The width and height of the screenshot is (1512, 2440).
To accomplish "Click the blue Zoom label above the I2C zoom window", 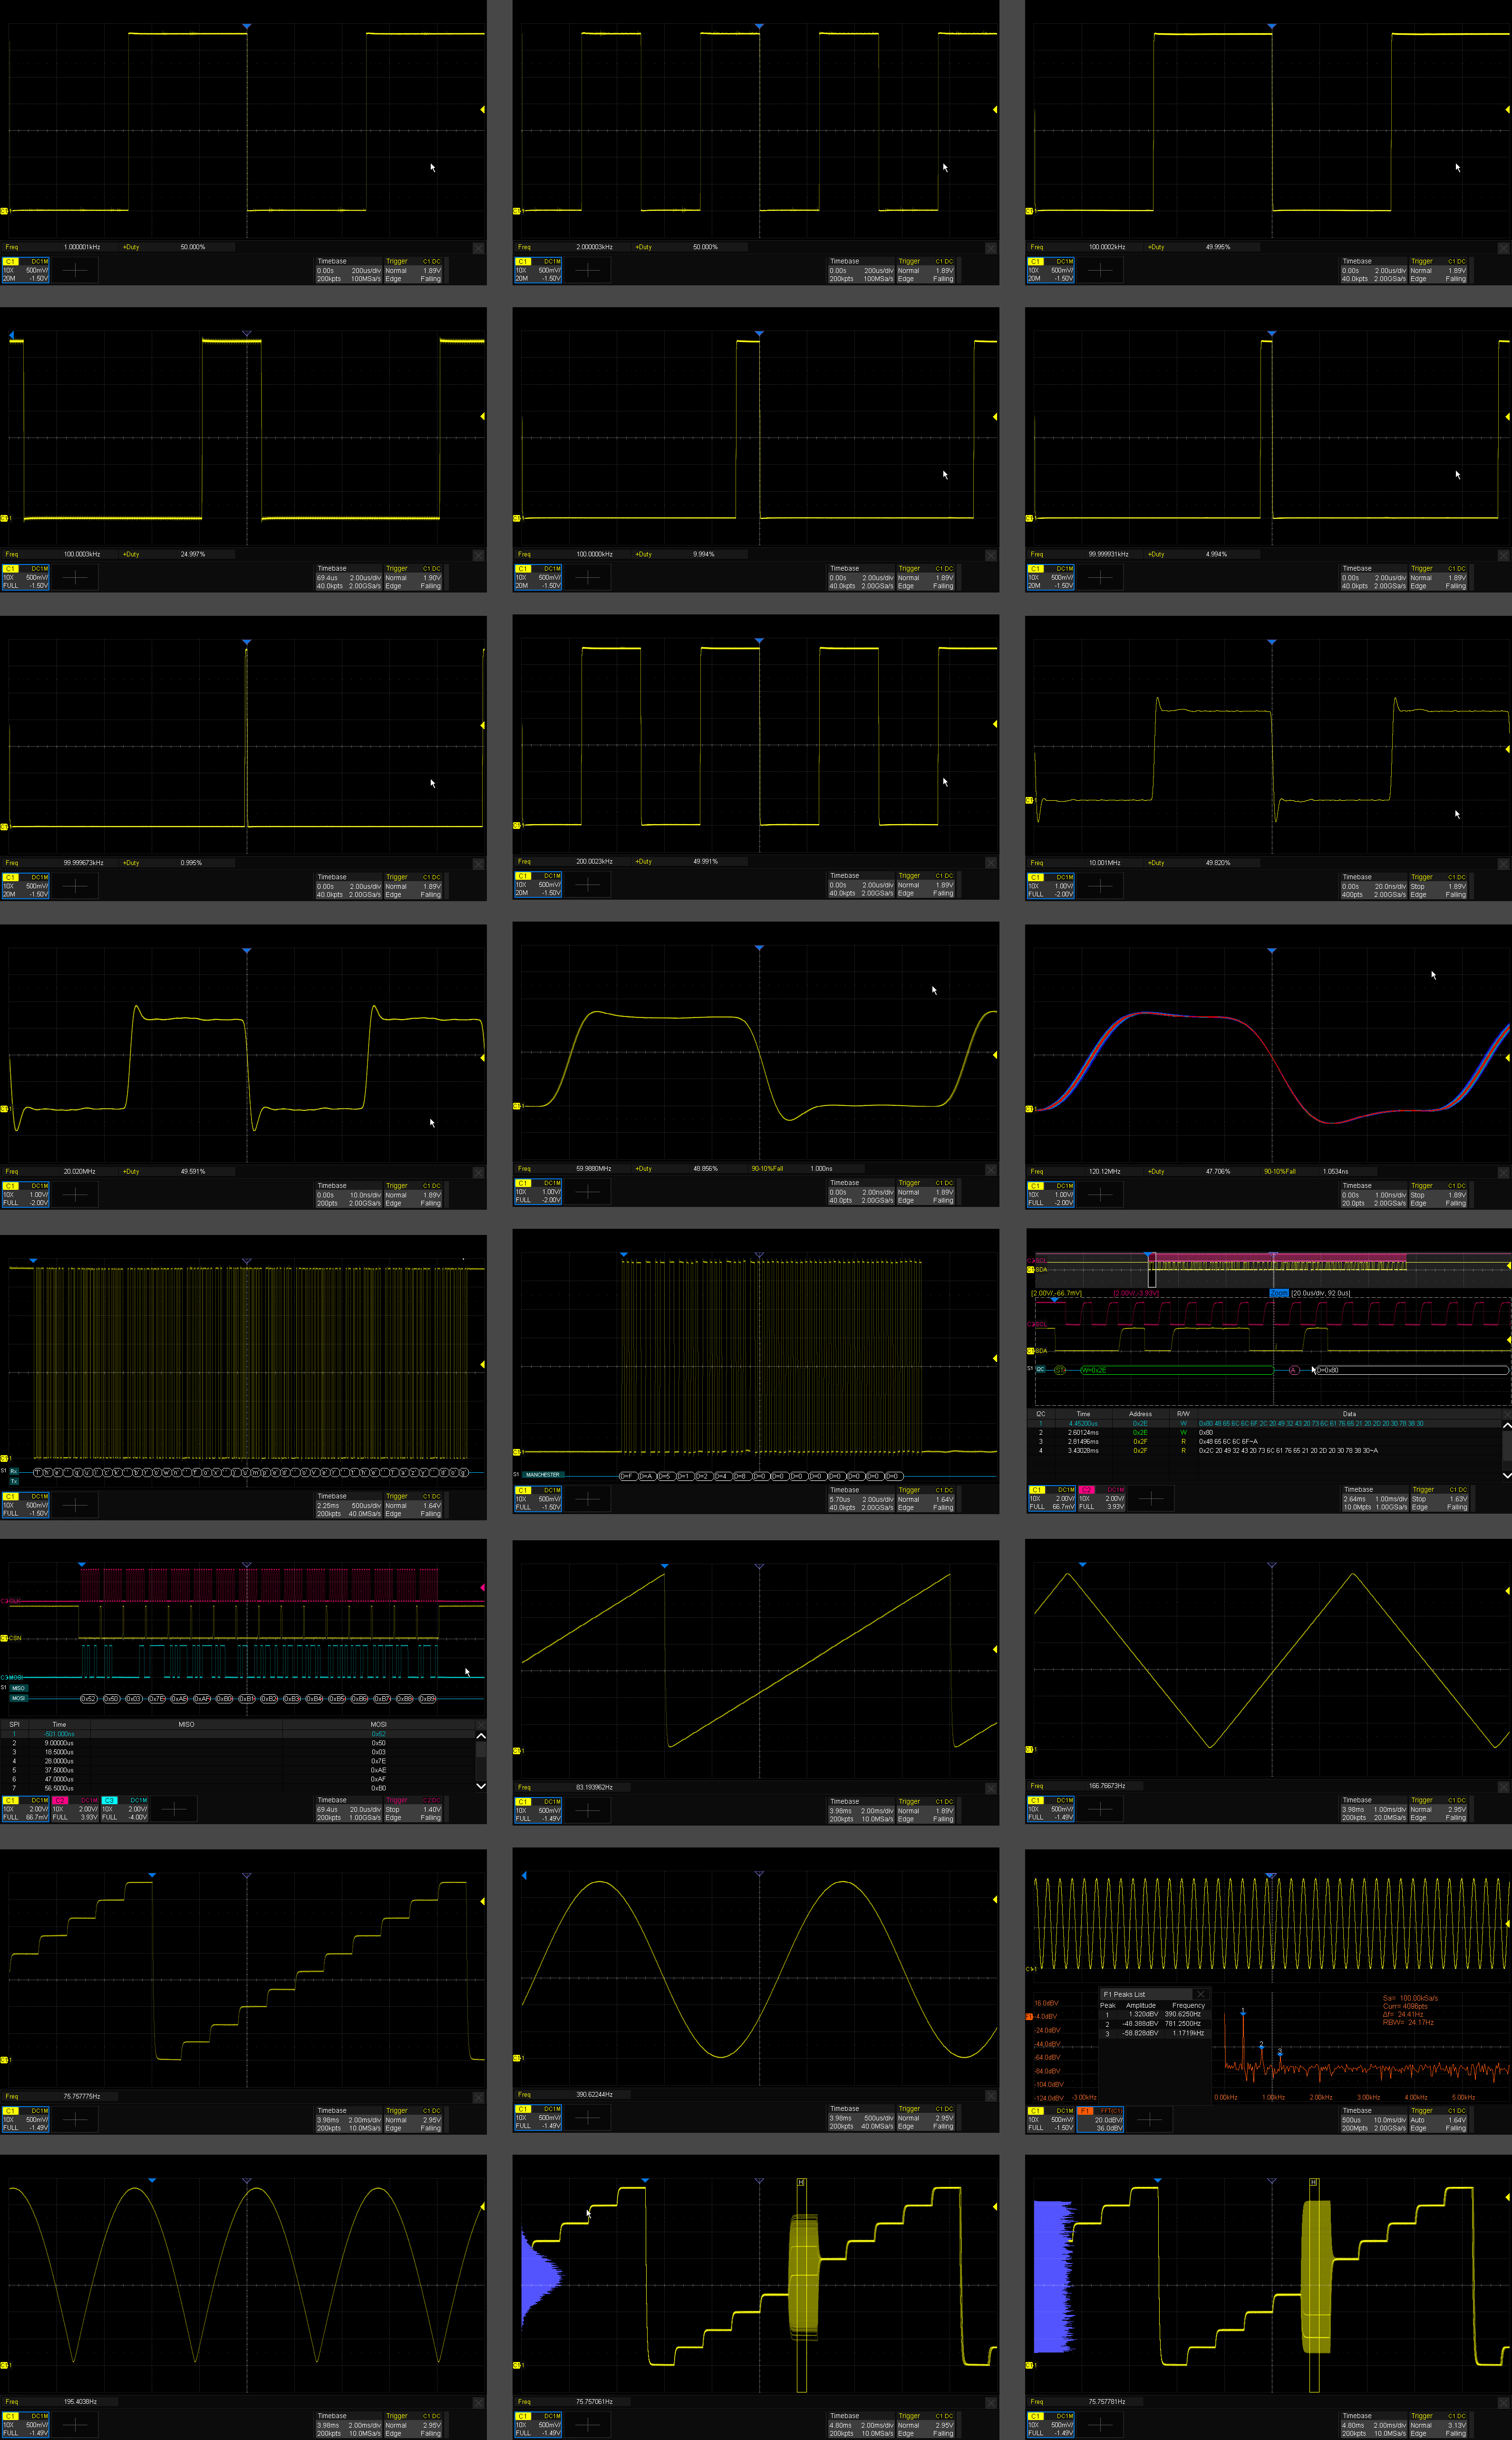I will click(x=1278, y=1293).
